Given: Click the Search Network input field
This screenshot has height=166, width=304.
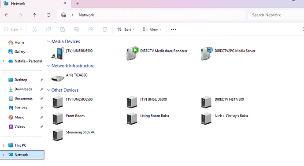Looking at the screenshot, I should pos(276,15).
